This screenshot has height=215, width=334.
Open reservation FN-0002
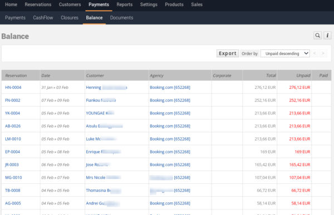[13, 100]
